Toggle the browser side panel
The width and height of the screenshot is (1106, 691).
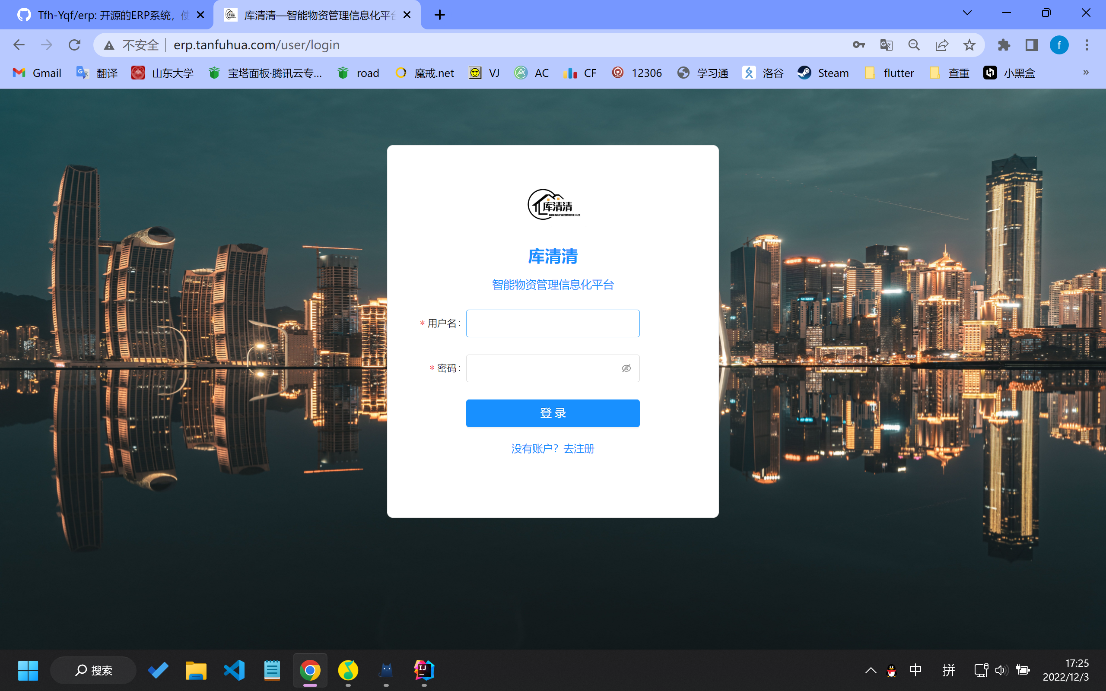click(1032, 45)
